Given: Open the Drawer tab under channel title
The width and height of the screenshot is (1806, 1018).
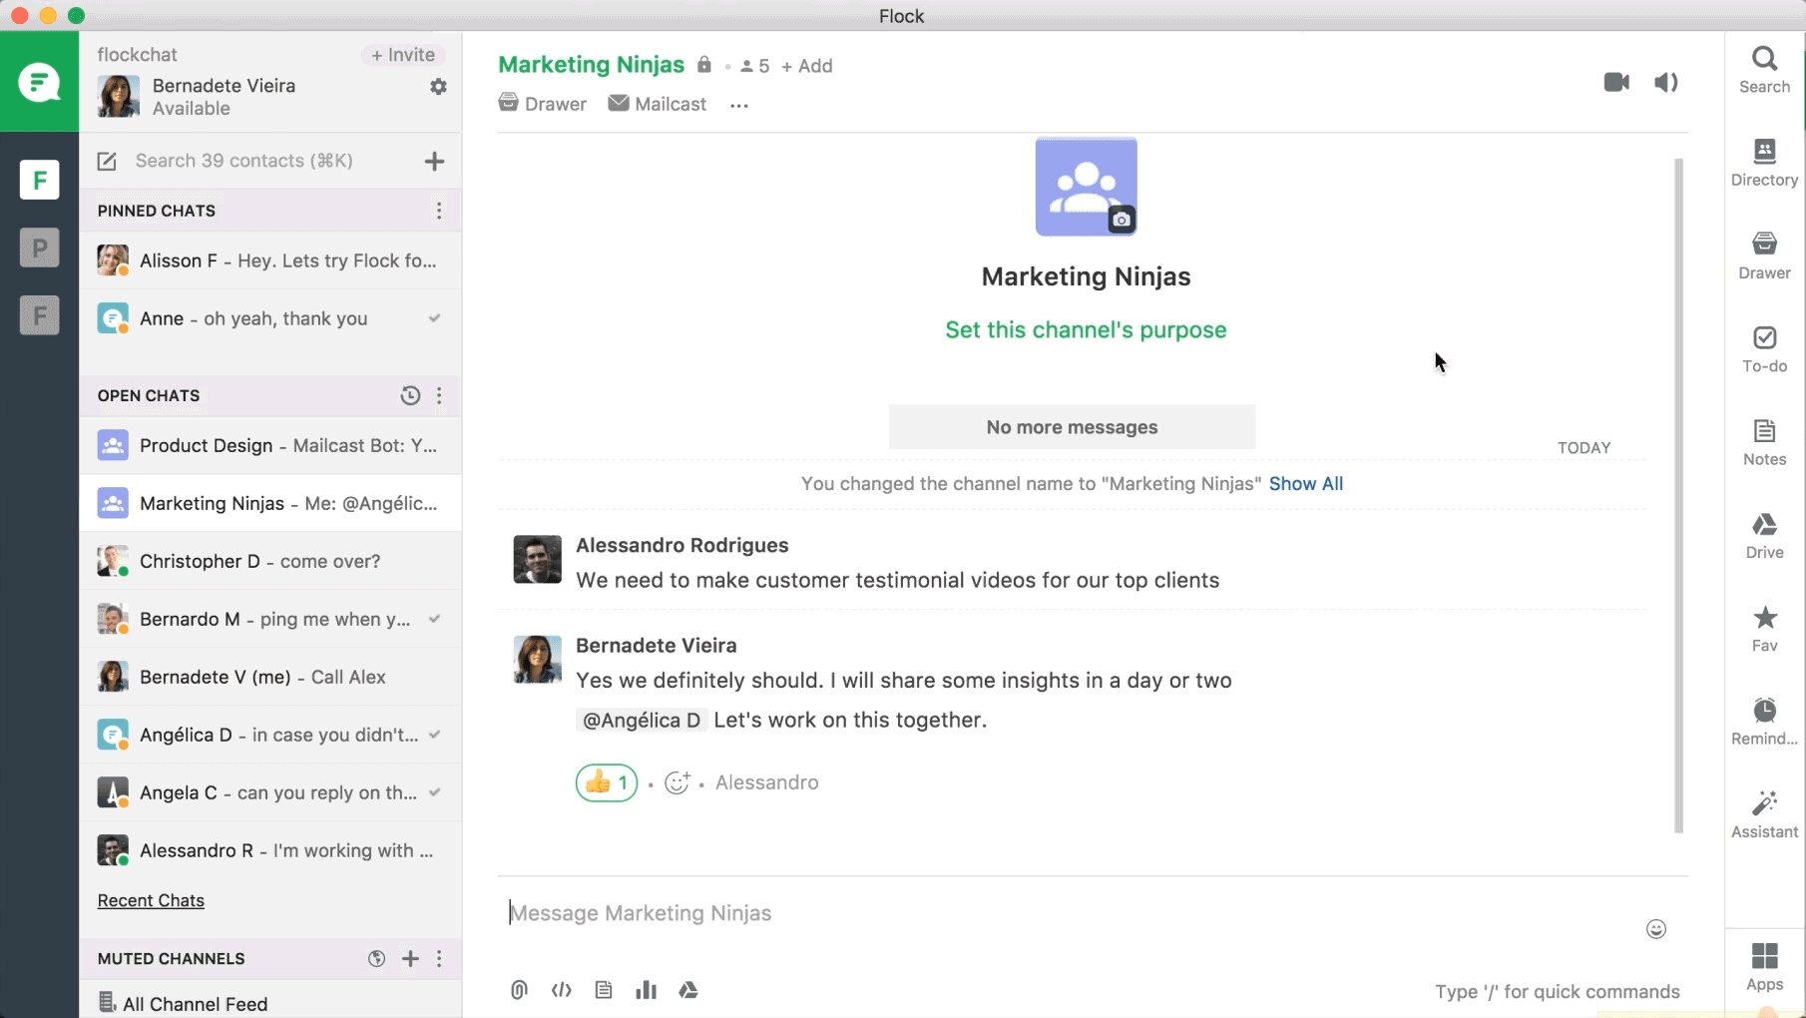Looking at the screenshot, I should pyautogui.click(x=543, y=104).
